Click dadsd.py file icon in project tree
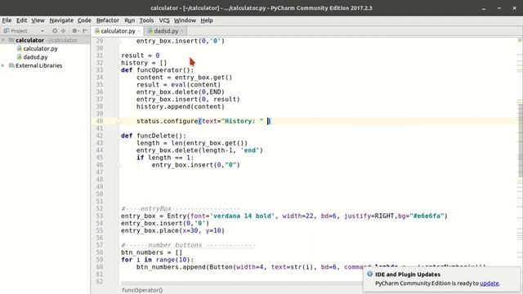Screen dimensions: 523x294 20,57
